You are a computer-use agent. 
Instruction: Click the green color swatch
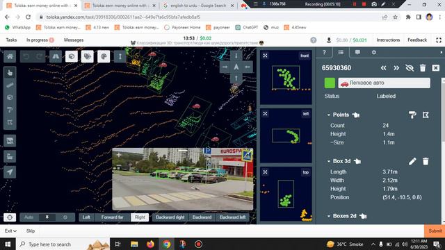330,83
